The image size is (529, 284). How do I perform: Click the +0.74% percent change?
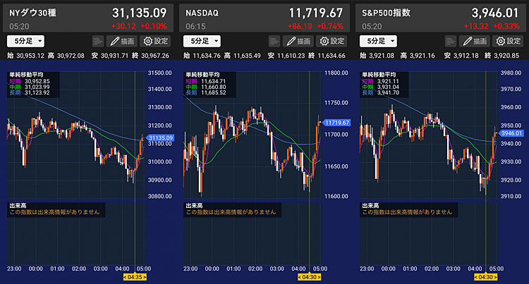point(330,26)
